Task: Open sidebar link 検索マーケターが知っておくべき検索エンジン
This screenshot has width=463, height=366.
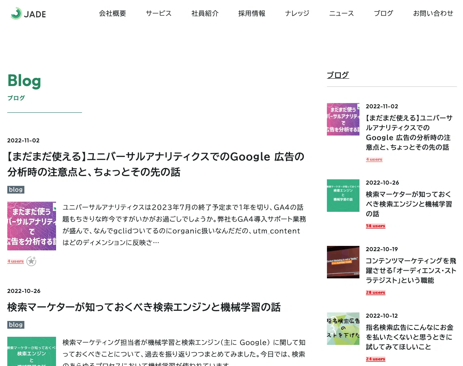Action: point(409,204)
